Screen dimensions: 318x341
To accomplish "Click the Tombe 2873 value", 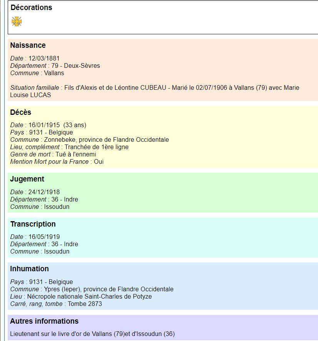I will 85,304.
